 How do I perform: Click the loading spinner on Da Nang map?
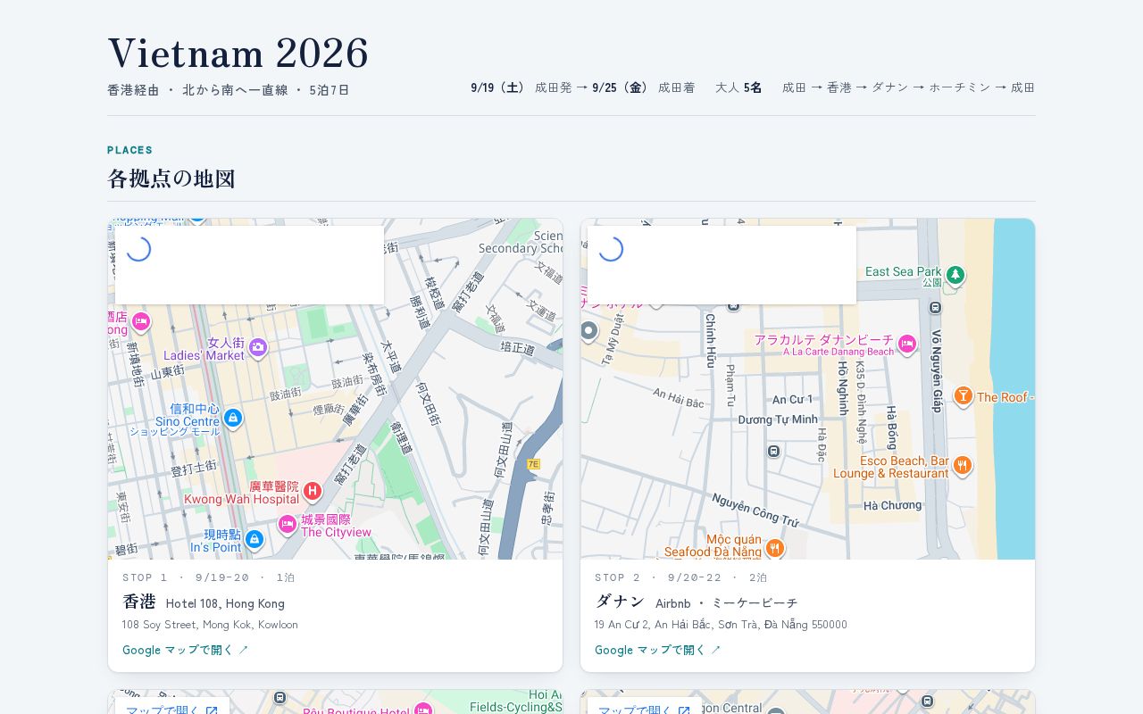tap(611, 249)
